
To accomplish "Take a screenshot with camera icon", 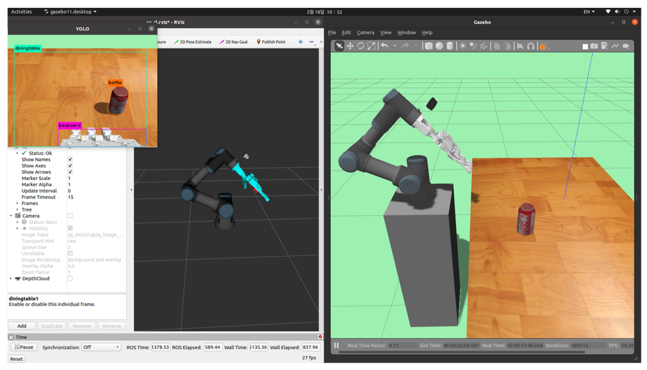I will (594, 46).
